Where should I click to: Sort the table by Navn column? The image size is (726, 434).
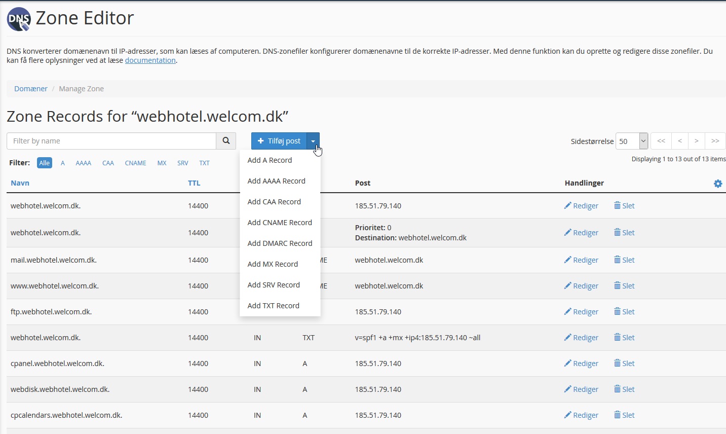(20, 183)
